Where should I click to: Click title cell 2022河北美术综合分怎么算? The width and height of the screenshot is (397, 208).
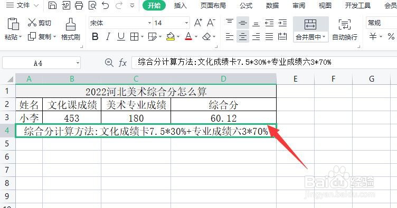[146, 92]
